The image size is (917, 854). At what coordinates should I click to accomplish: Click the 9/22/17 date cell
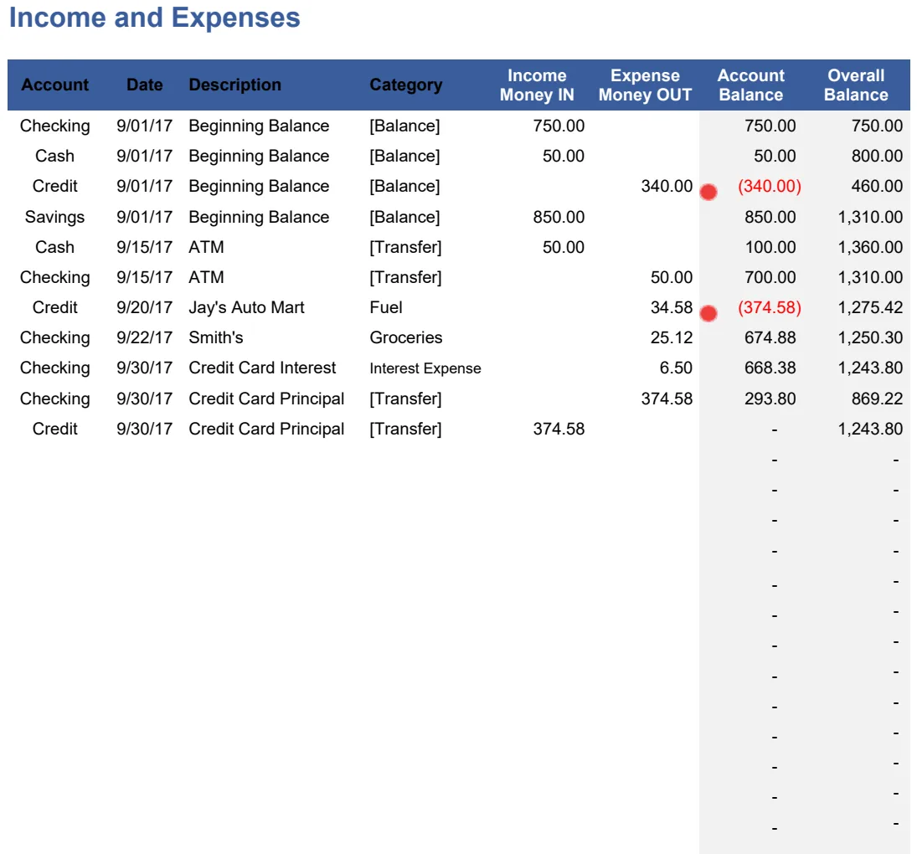pos(144,338)
